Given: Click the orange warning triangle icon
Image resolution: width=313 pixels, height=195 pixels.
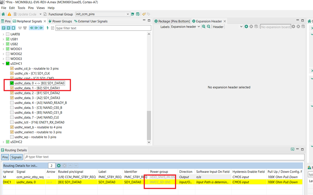Looking at the screenshot, I should pos(9,14).
